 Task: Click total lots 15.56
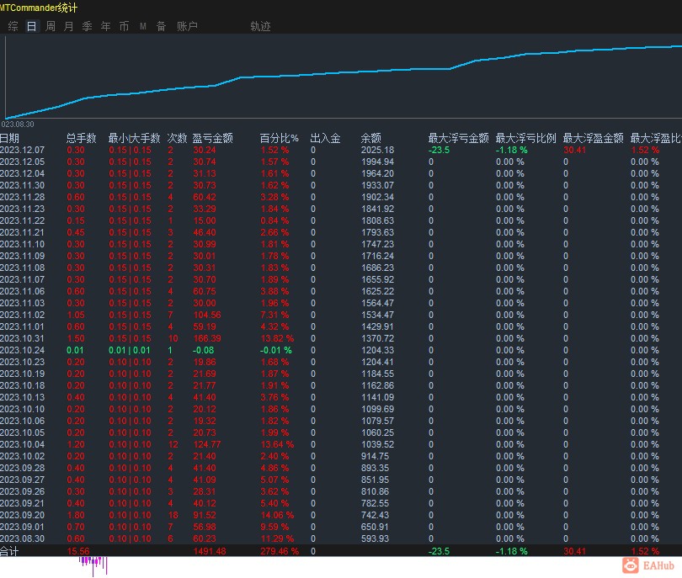pos(78,551)
